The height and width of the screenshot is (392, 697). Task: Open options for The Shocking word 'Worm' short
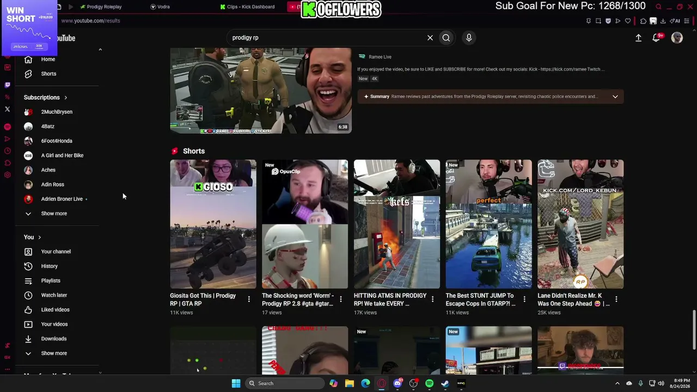341,299
